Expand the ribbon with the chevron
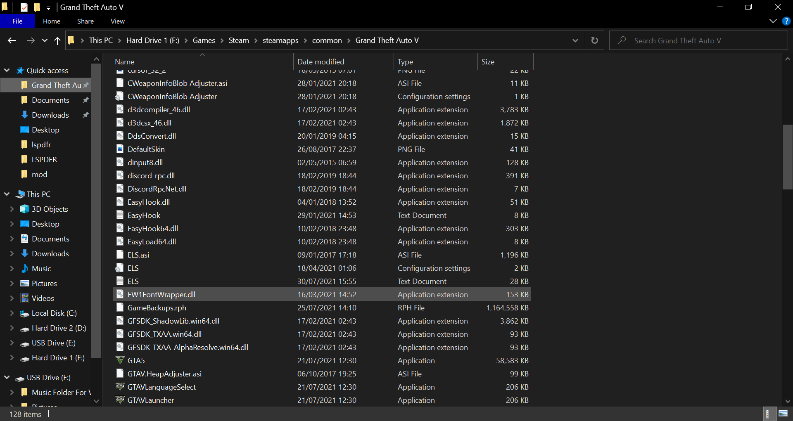793x421 pixels. [x=773, y=21]
